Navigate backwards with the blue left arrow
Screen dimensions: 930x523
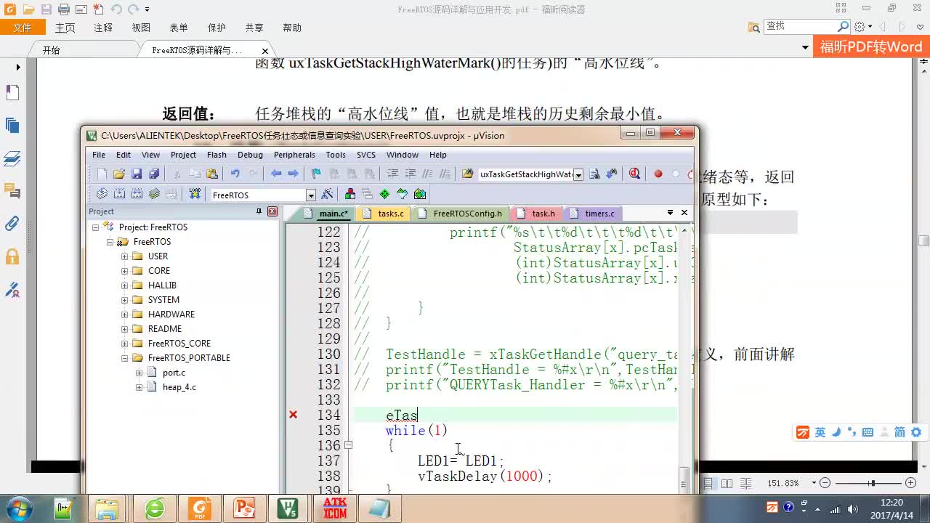tap(276, 174)
